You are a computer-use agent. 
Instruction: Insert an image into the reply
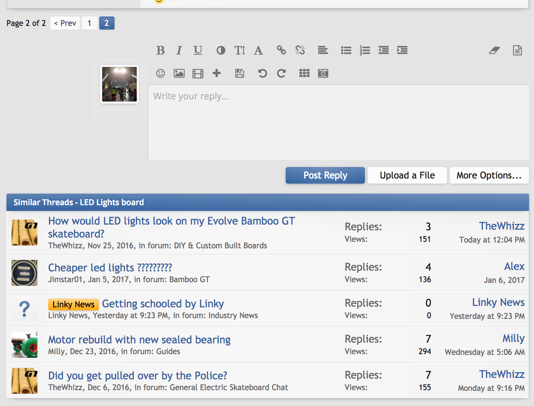click(x=179, y=73)
